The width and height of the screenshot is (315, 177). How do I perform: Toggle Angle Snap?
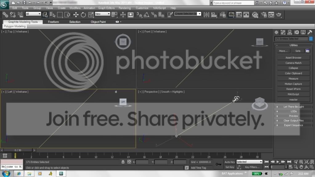coord(147,15)
